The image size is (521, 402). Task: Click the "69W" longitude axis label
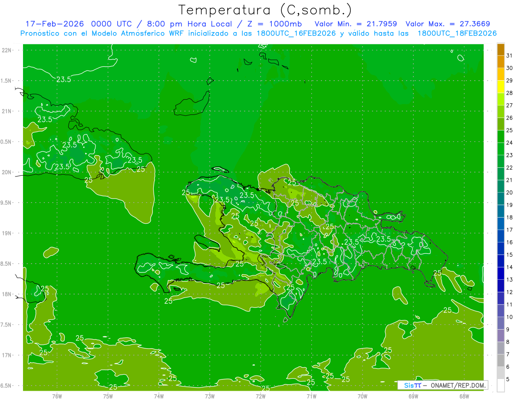pyautogui.click(x=413, y=396)
